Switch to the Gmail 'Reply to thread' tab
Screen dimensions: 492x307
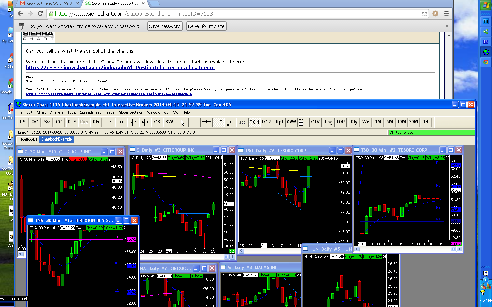click(49, 3)
